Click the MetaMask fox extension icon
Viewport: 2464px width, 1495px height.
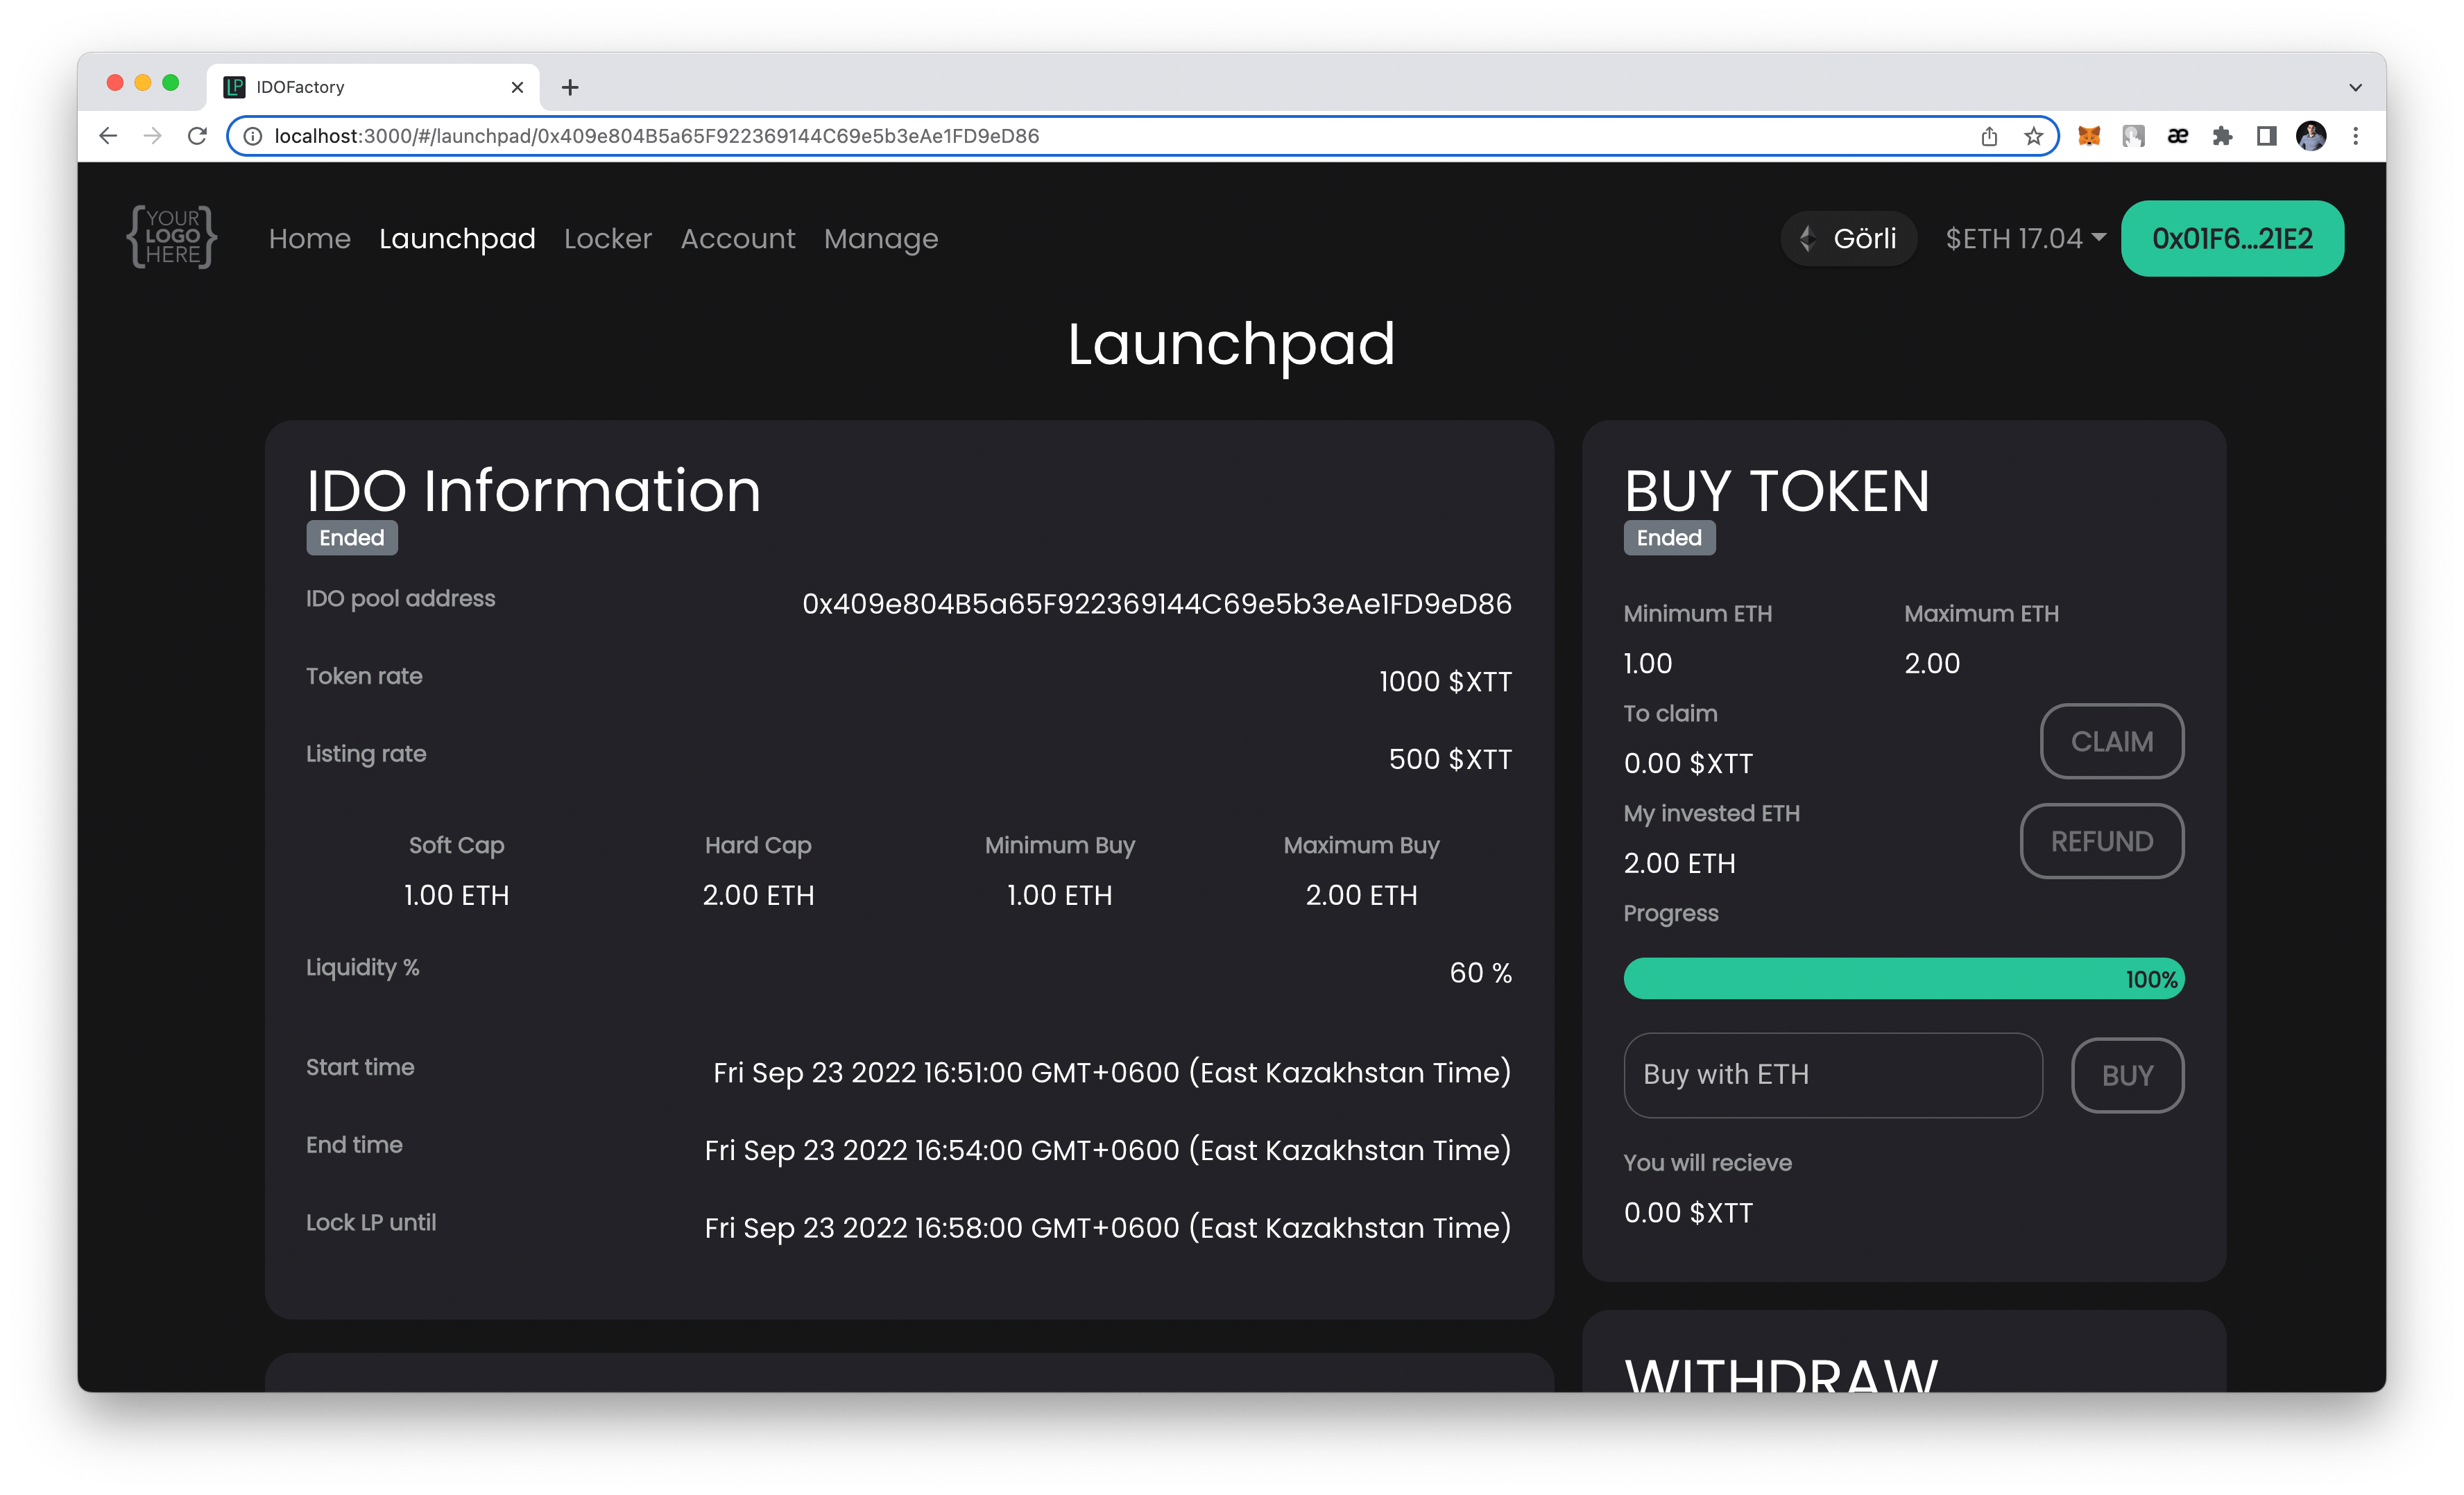pyautogui.click(x=2088, y=136)
